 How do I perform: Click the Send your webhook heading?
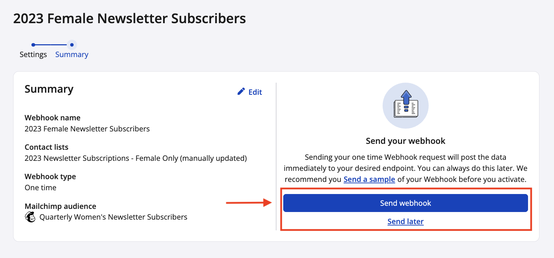405,141
